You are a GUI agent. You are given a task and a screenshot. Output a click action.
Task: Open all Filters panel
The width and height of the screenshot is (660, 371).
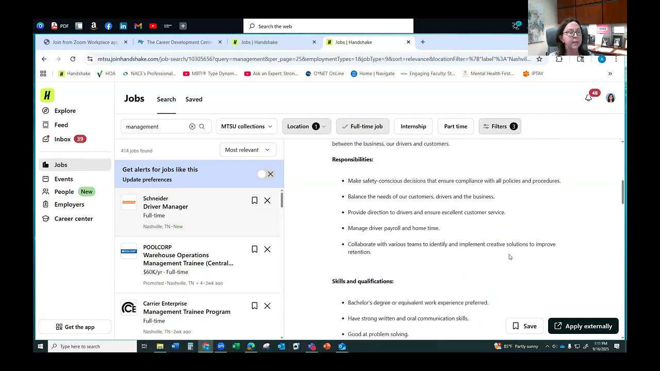500,126
